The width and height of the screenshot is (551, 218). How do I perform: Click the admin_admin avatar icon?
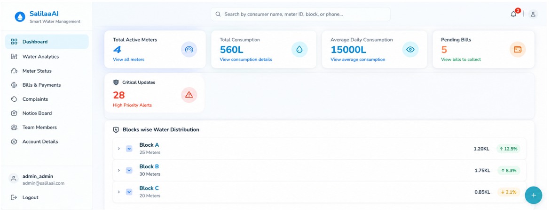[14, 179]
